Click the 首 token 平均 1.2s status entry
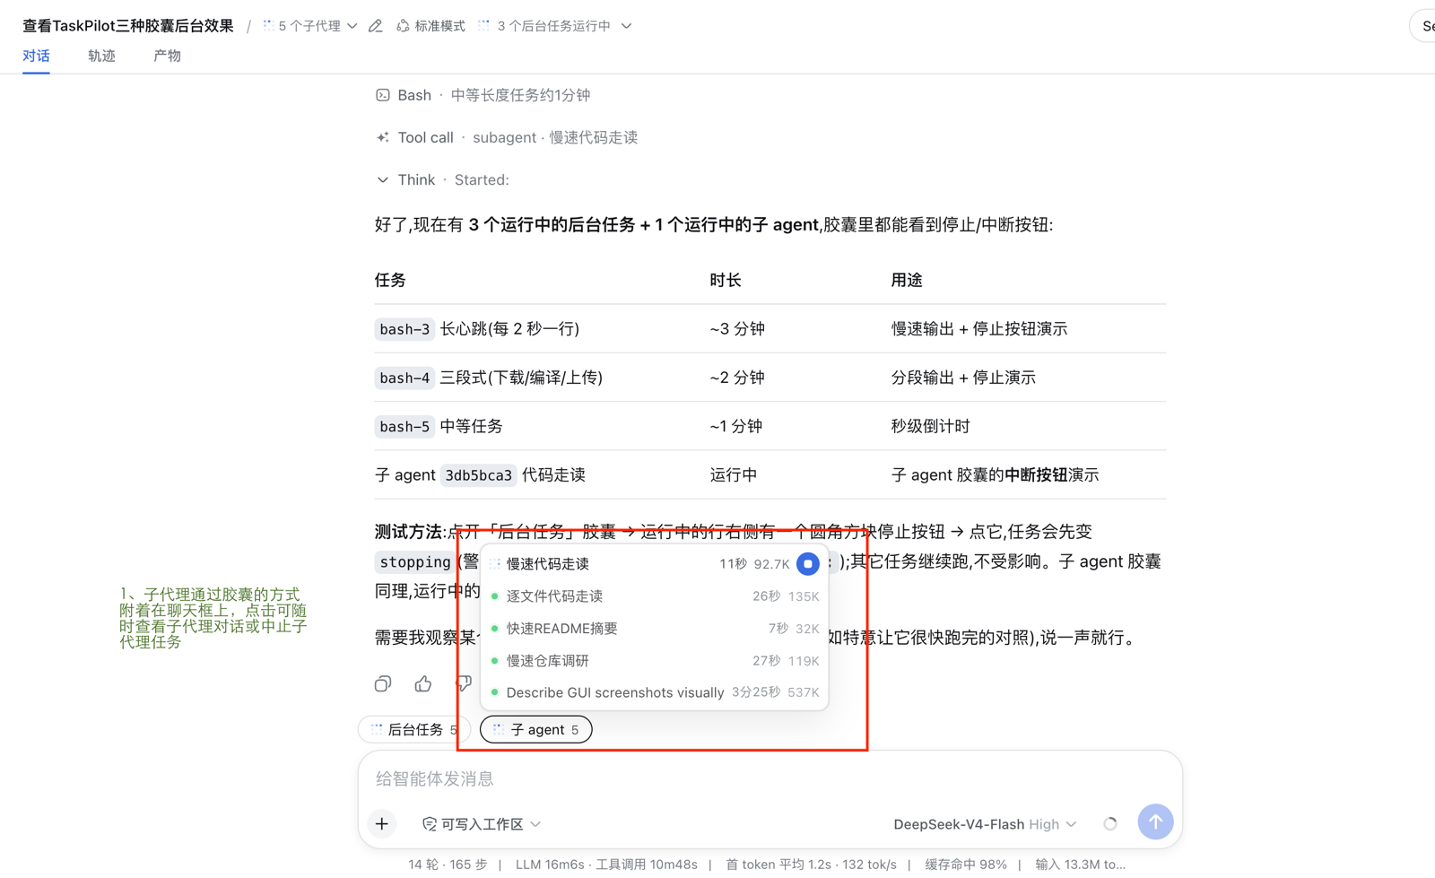The image size is (1435, 878). coord(778,865)
